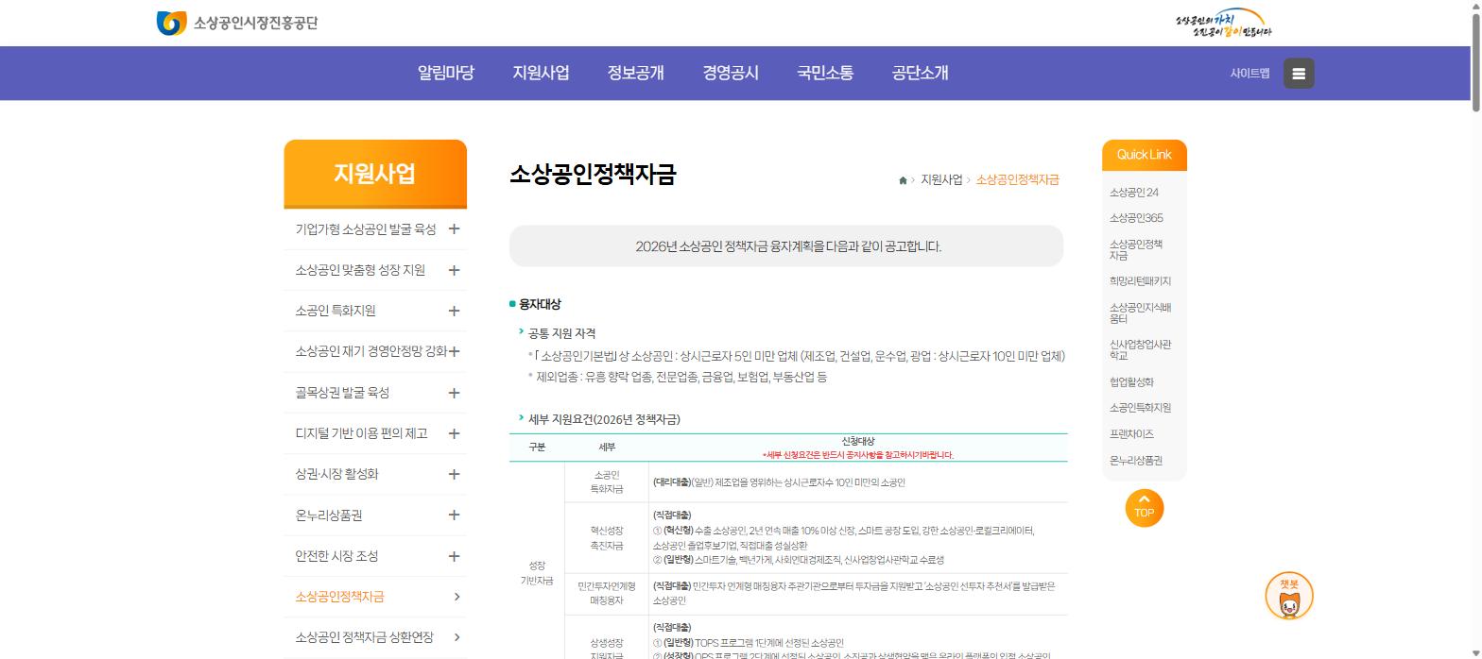Click 성장 기반자금 table cell
The height and width of the screenshot is (659, 1482).
coord(537,573)
